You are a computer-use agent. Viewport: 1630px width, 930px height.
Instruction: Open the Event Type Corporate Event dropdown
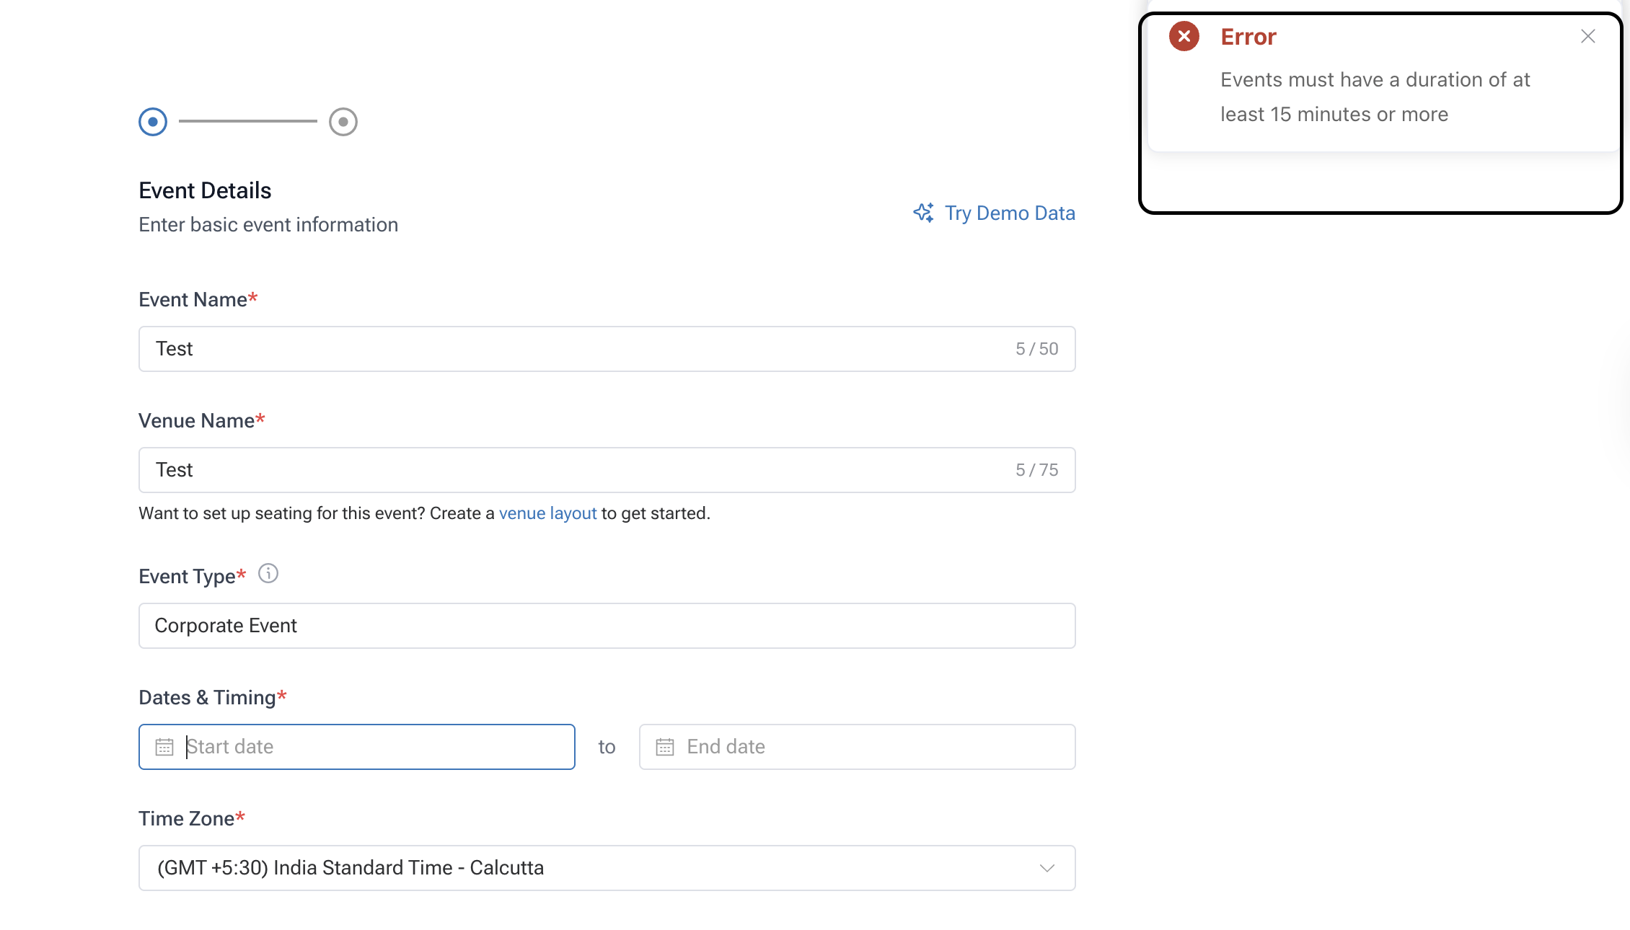(607, 626)
